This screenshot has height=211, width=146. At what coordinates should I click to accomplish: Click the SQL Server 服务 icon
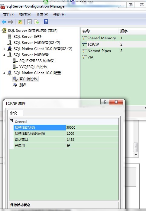pyautogui.click(x=10, y=37)
